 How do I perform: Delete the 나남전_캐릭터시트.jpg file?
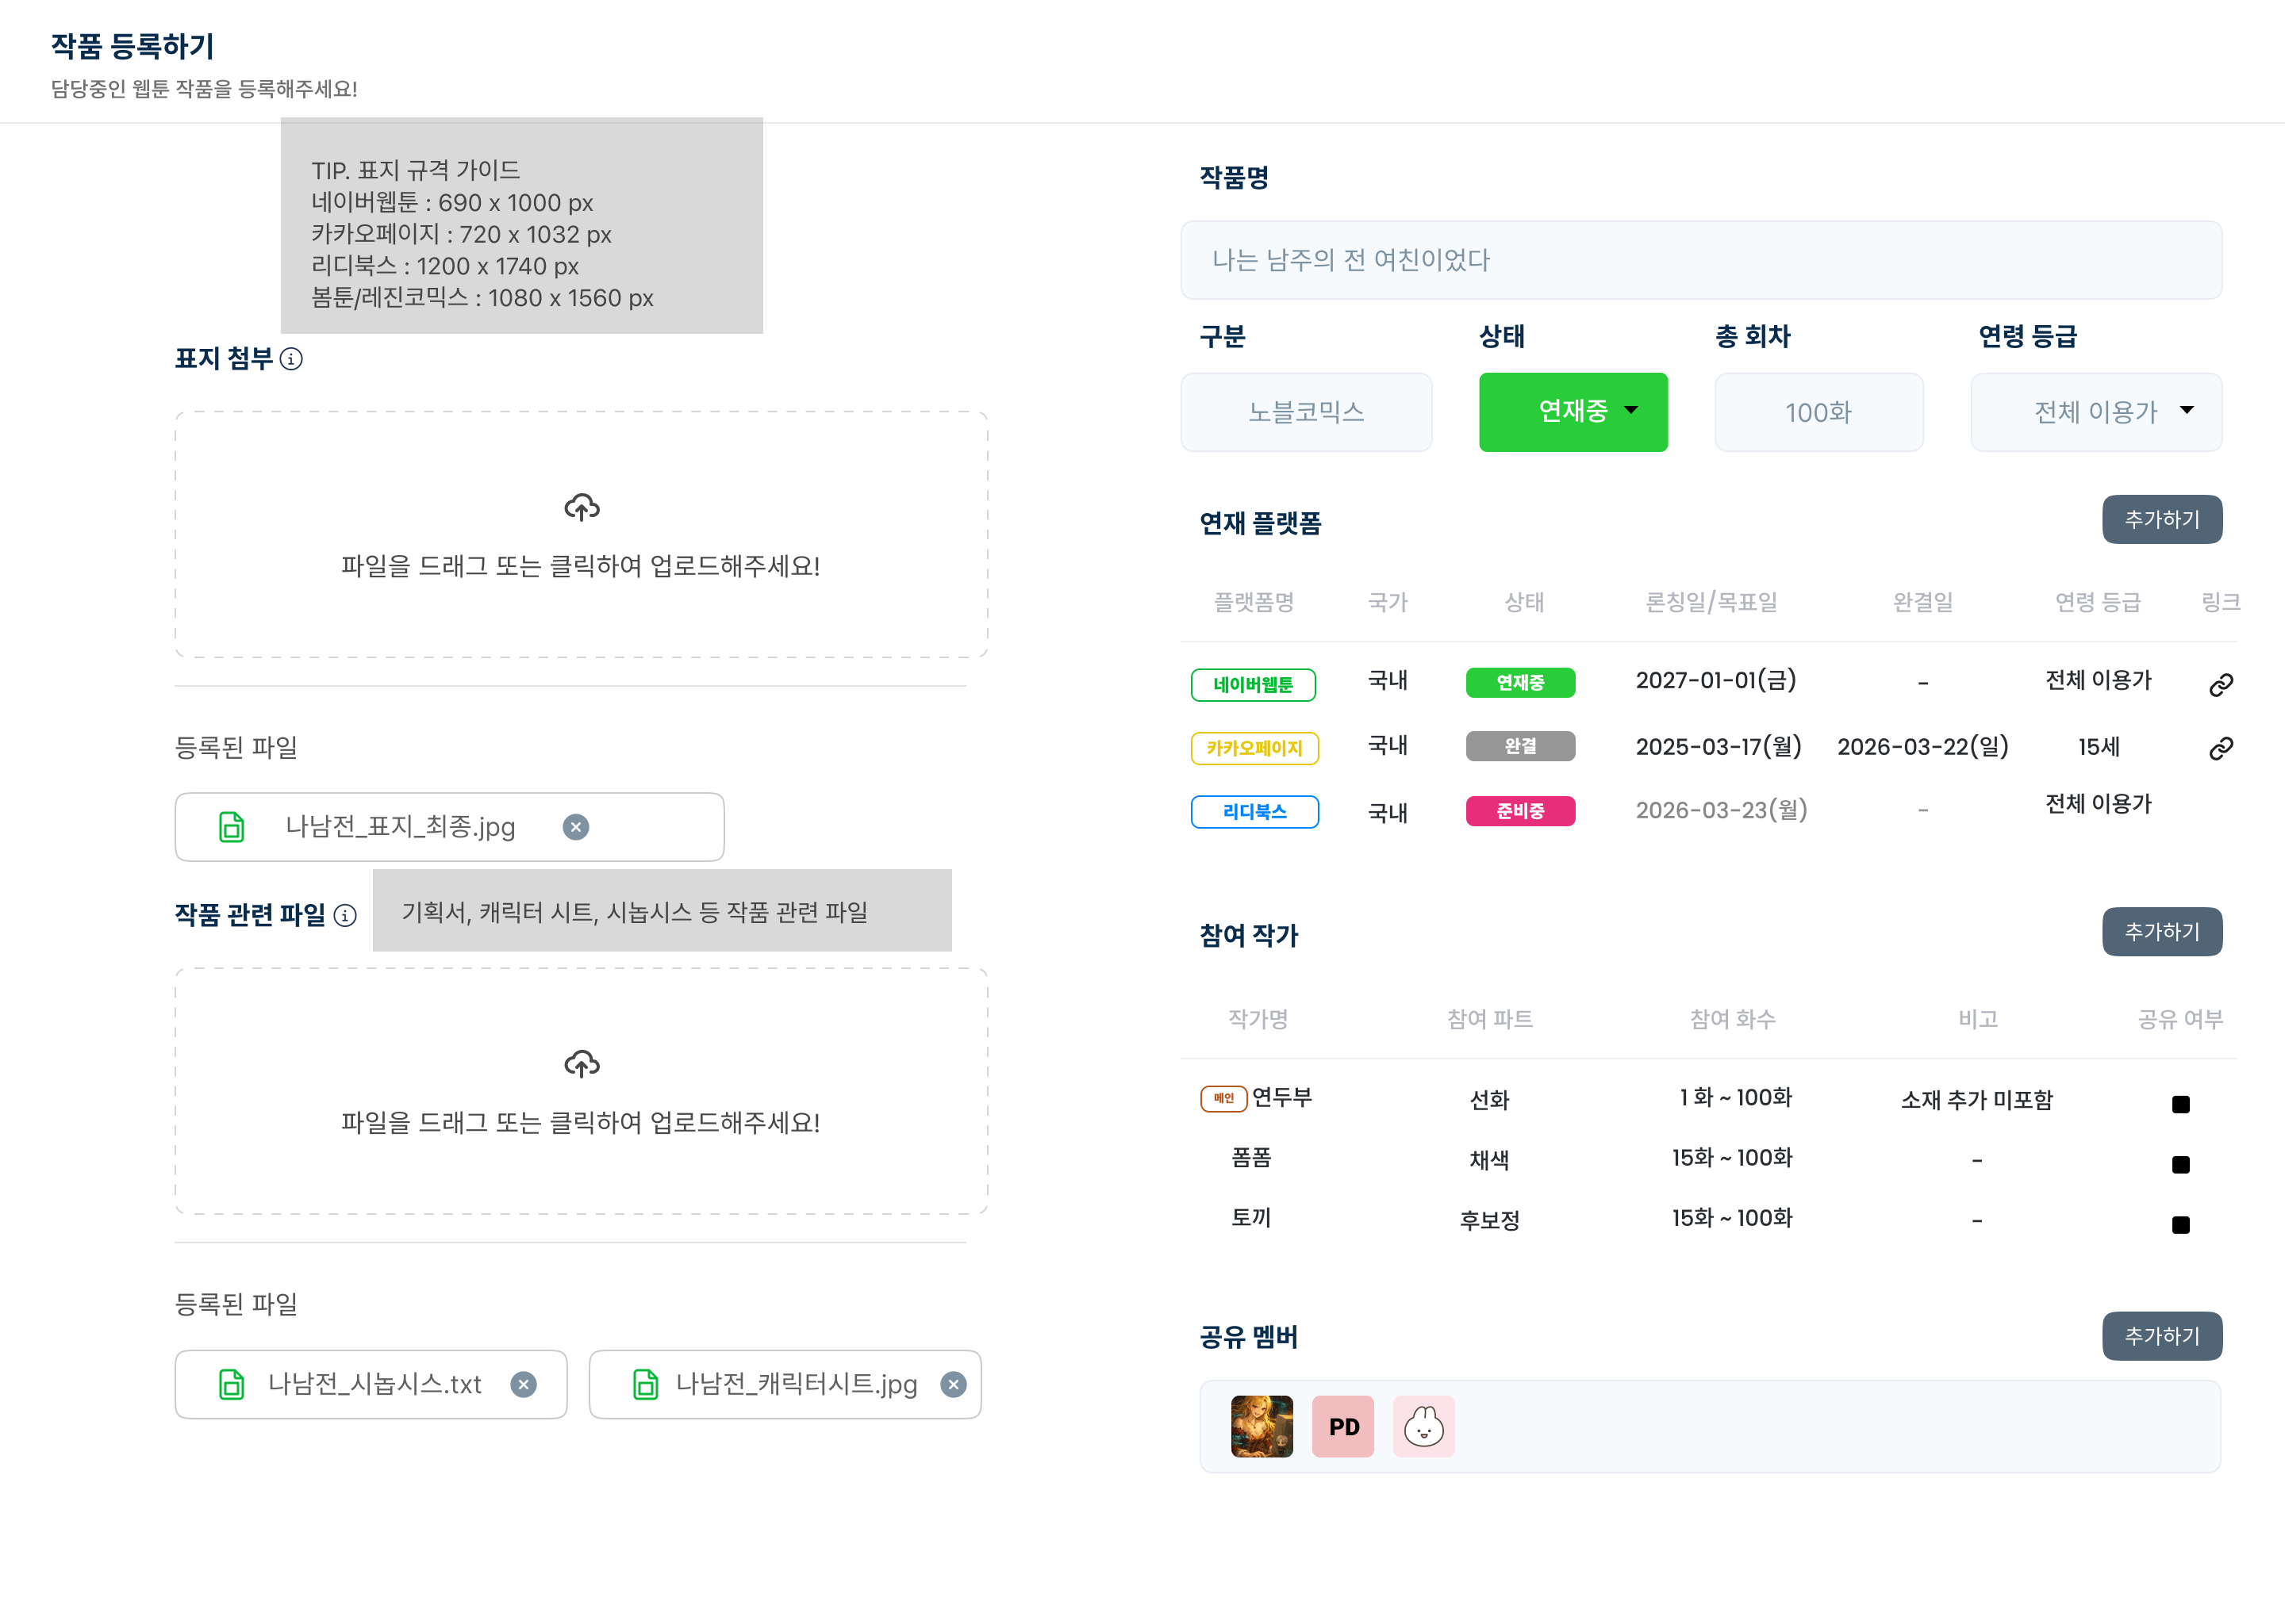[x=954, y=1384]
